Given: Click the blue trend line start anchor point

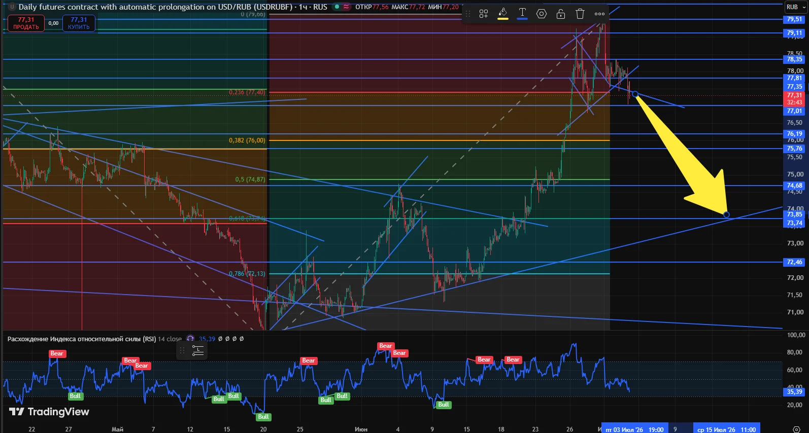Looking at the screenshot, I should tap(635, 94).
